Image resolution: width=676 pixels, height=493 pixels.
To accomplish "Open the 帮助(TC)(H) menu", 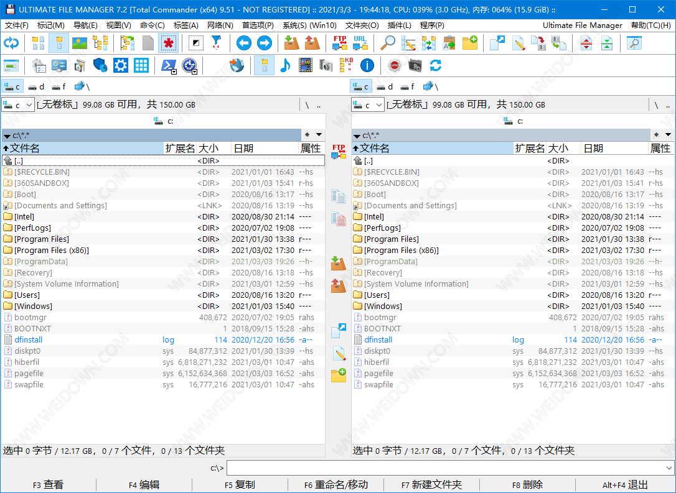I will (651, 25).
